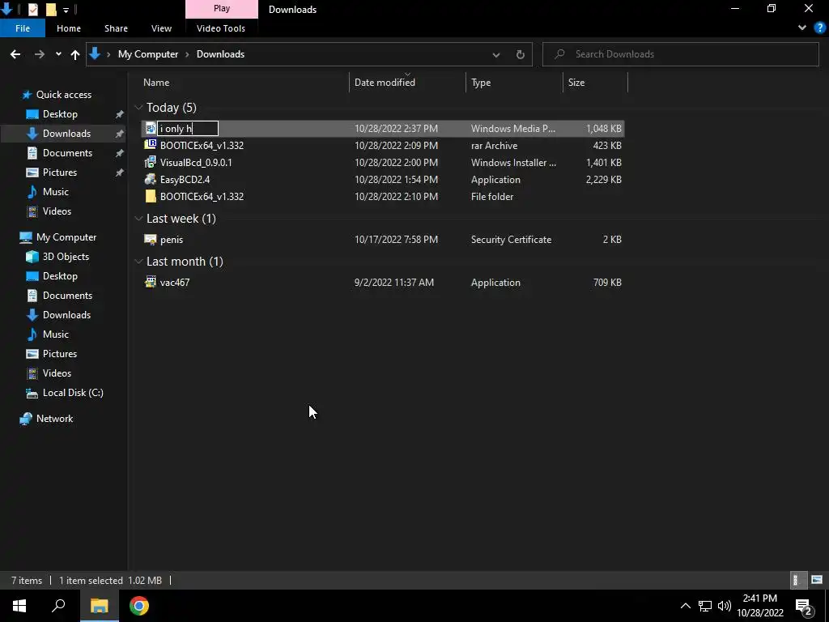This screenshot has width=829, height=622.
Task: Select My Computer in navigation pane
Action: 66,237
